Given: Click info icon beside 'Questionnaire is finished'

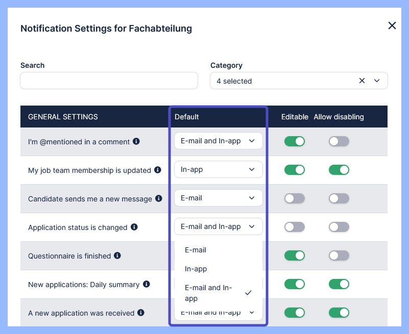Looking at the screenshot, I should tap(117, 255).
